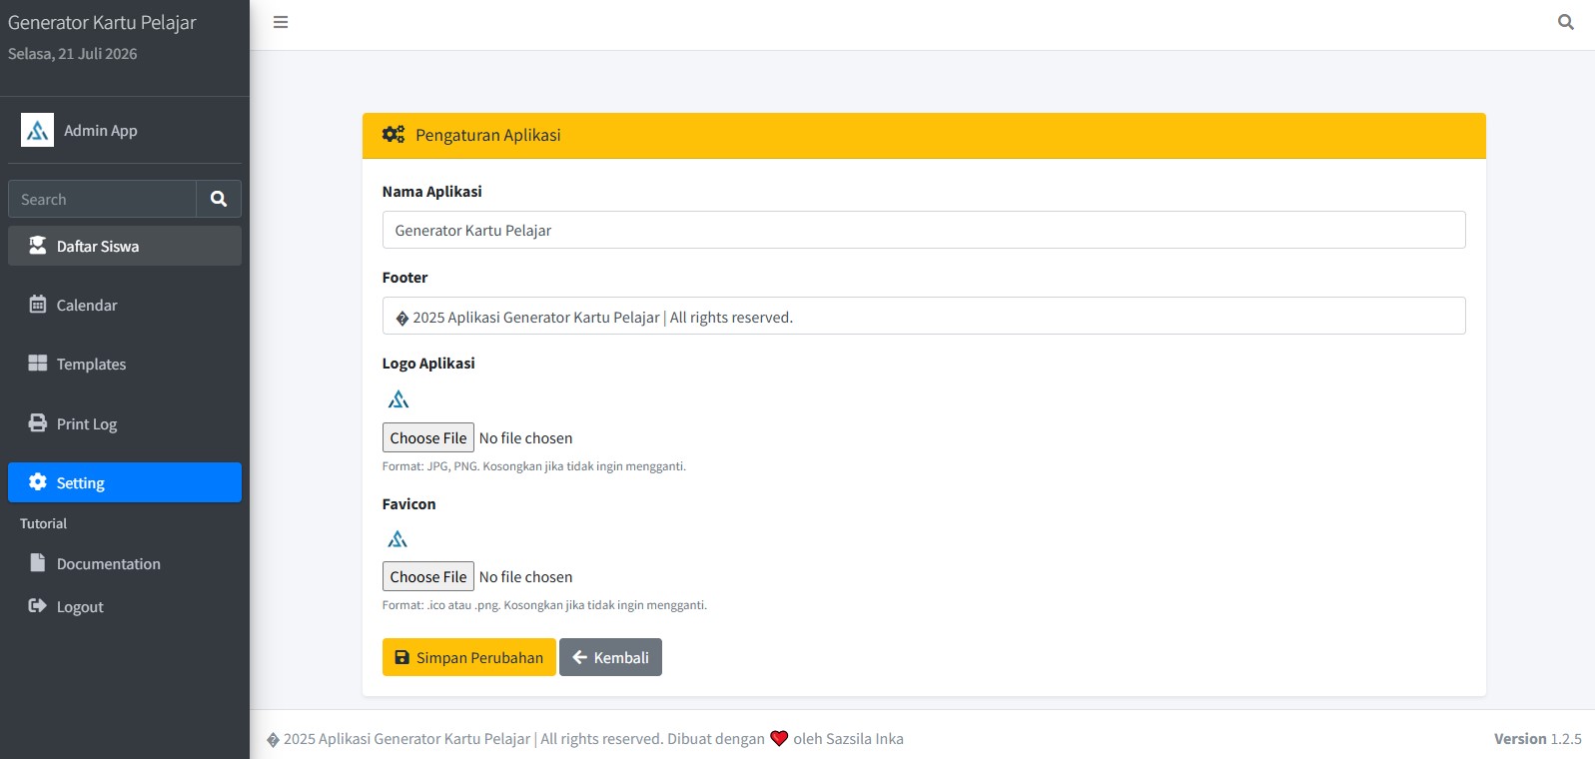Click the Documentation file icon
The image size is (1595, 759).
coord(38,563)
